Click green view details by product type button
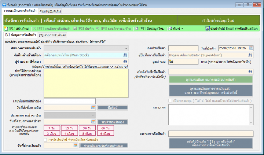Viewport: 264px width, 155px height. [211, 79]
